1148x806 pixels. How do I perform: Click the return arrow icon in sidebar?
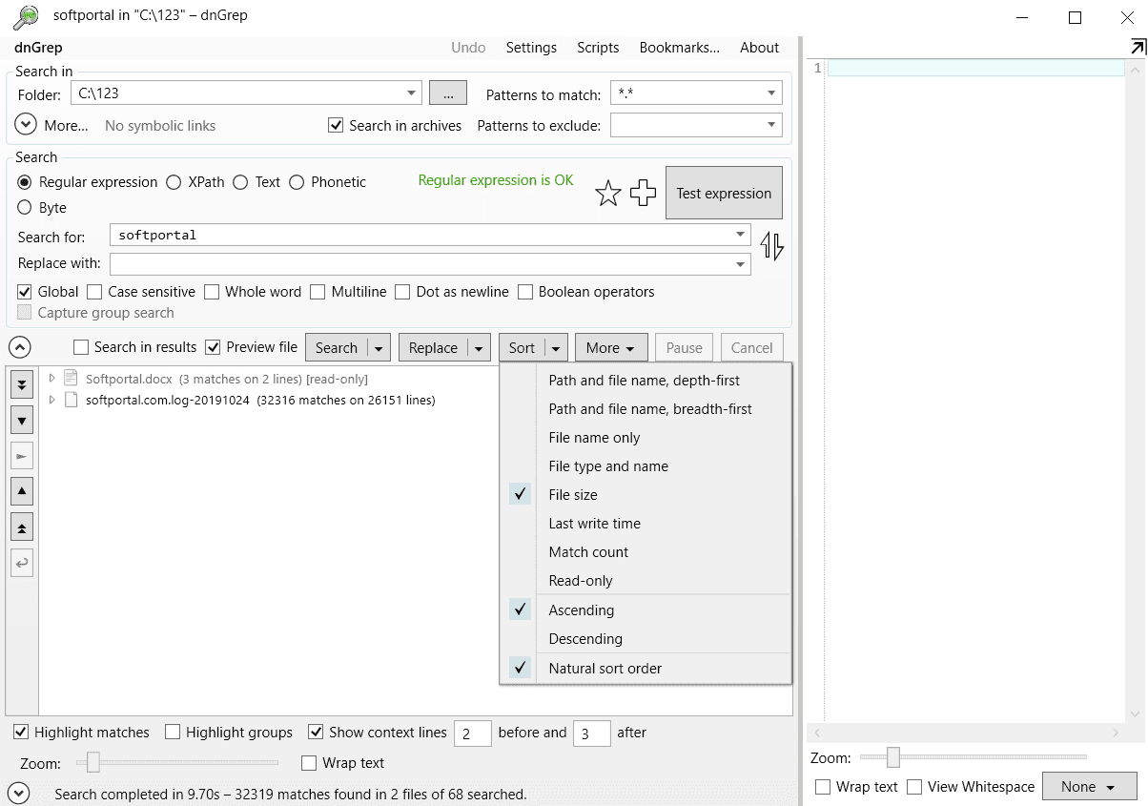(x=22, y=563)
